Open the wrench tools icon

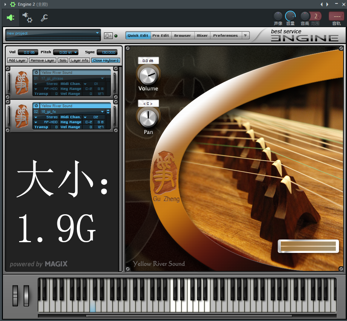(44, 18)
